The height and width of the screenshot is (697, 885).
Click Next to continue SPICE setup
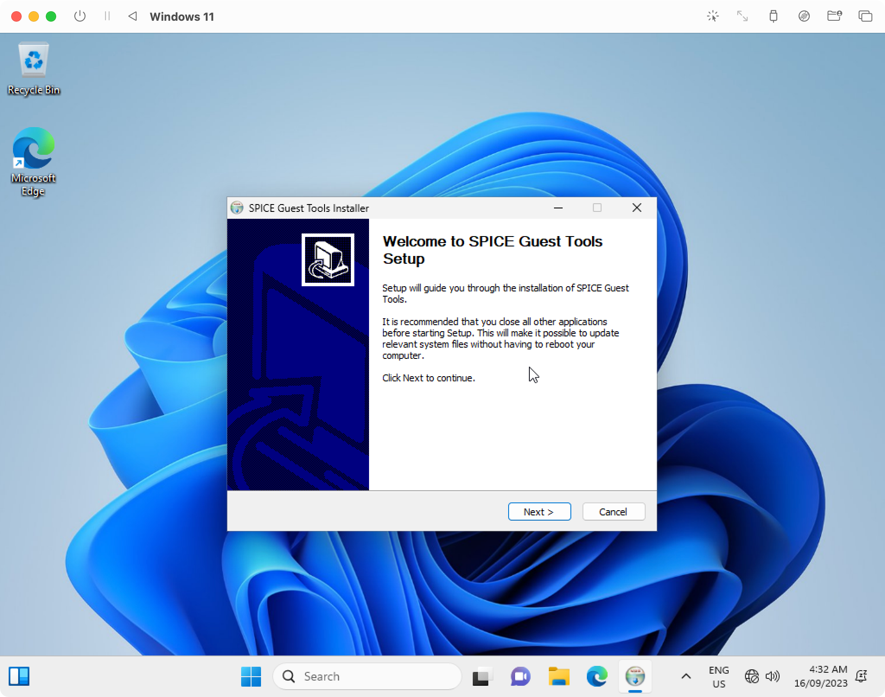click(x=539, y=512)
